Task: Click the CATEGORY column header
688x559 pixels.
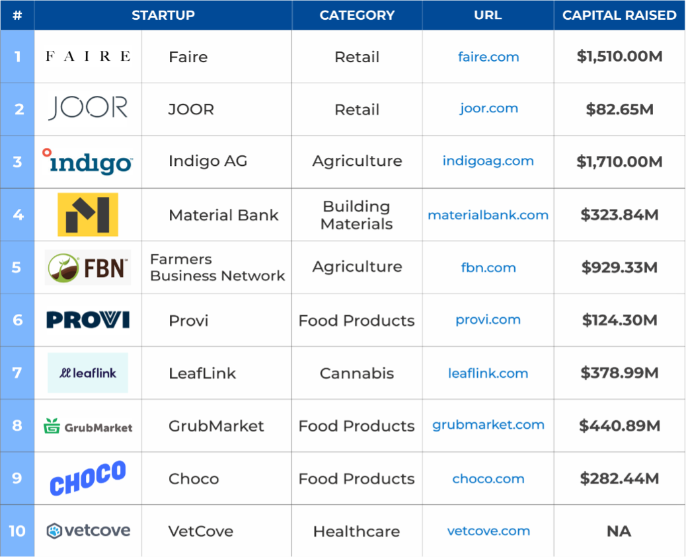Action: pyautogui.click(x=357, y=15)
